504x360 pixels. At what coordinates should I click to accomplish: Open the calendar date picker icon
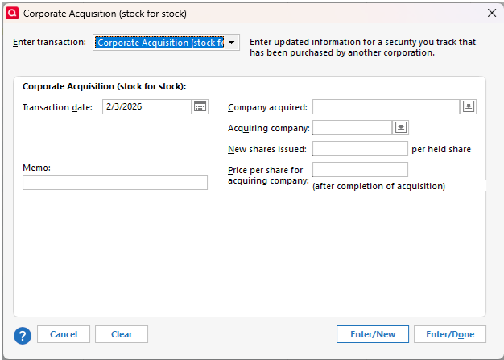pyautogui.click(x=200, y=106)
